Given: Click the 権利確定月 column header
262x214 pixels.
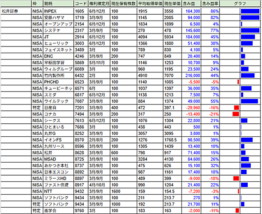Looking at the screenshot, I should 99,4.
